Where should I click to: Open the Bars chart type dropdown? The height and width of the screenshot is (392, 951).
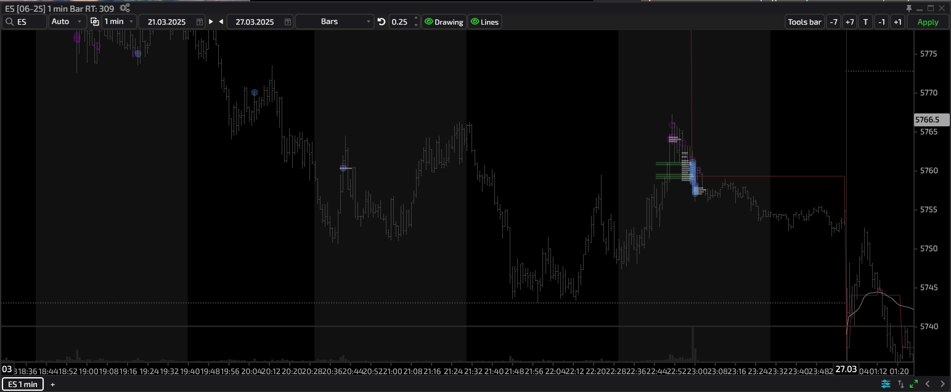(x=335, y=22)
